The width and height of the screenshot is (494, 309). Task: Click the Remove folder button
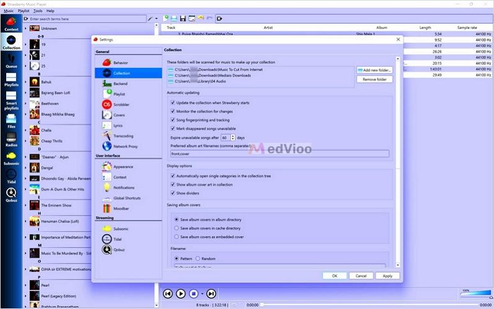coord(375,79)
